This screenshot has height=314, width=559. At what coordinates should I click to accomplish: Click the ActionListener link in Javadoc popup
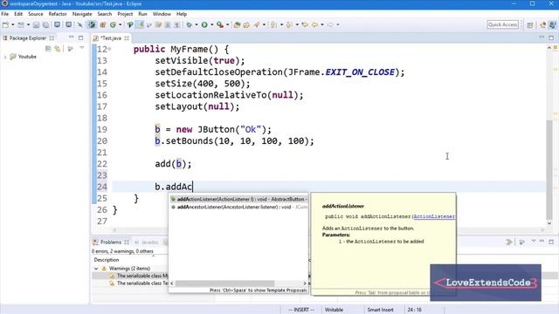pyautogui.click(x=434, y=216)
